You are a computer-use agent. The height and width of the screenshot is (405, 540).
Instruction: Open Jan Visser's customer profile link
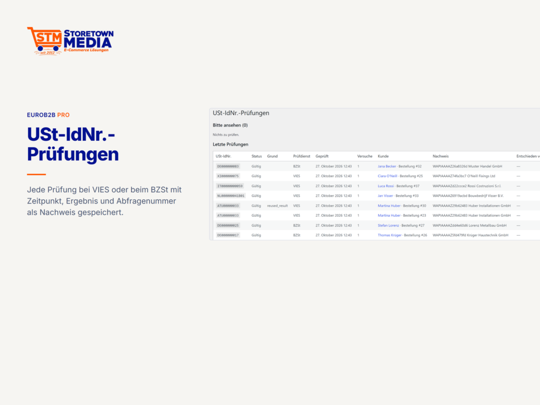pyautogui.click(x=385, y=196)
